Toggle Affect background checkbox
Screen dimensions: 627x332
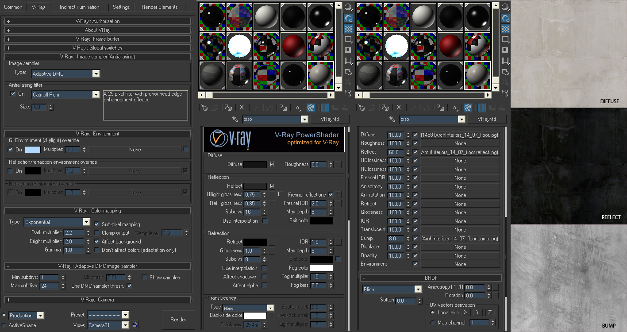click(x=97, y=242)
